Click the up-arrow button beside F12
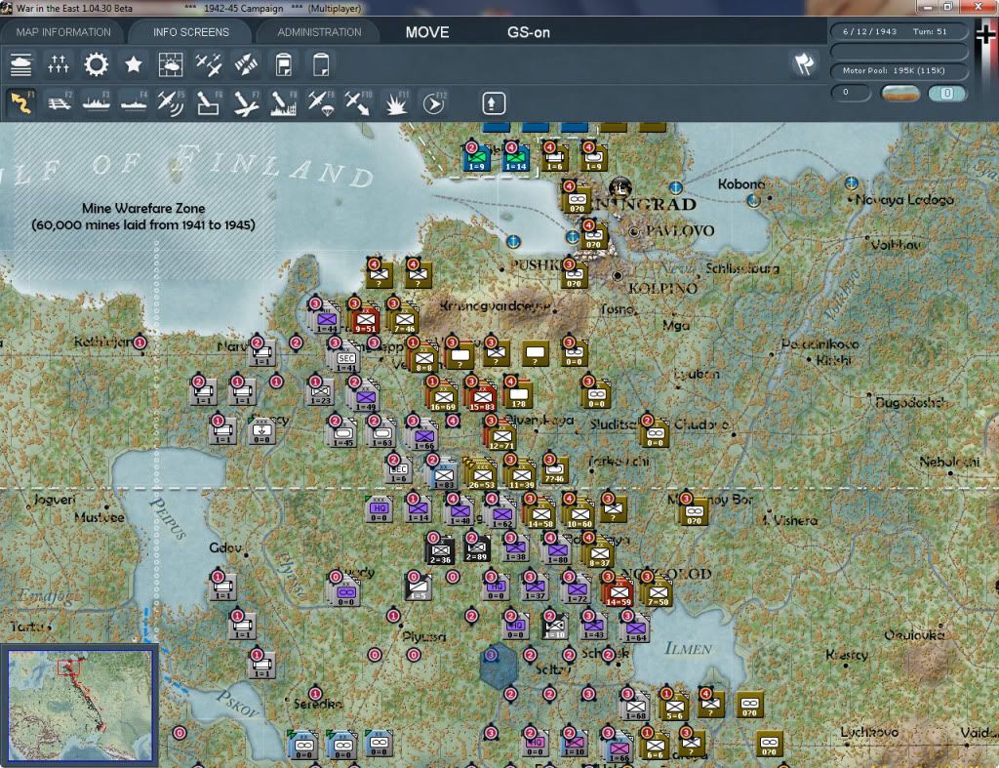Image resolution: width=999 pixels, height=768 pixels. click(493, 103)
